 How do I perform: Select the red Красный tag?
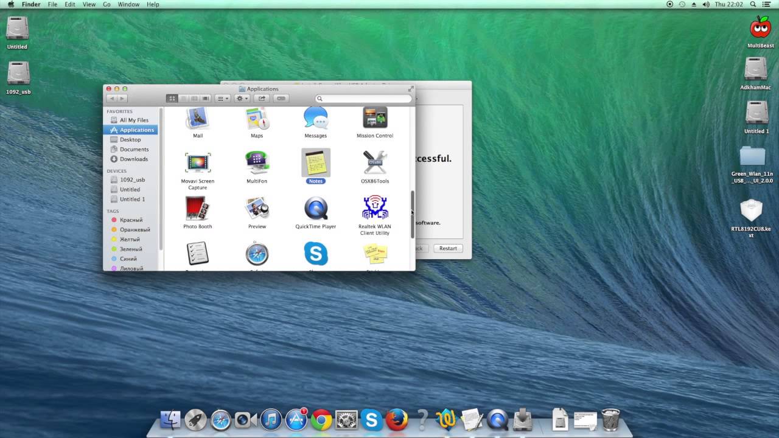(131, 220)
